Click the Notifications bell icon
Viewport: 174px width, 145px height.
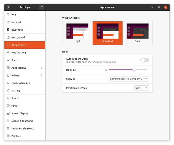[8, 52]
